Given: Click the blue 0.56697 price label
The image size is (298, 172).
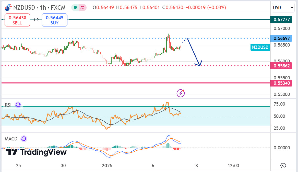Looking at the screenshot, I should point(281,38).
